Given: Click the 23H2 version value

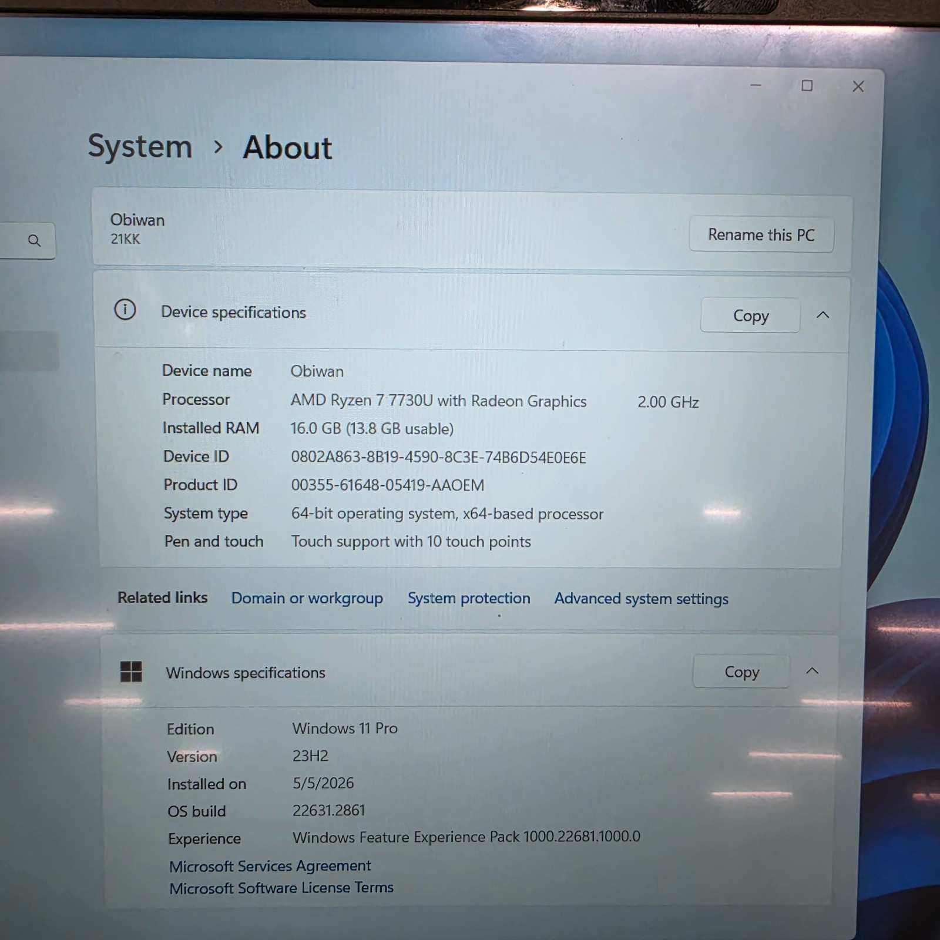Looking at the screenshot, I should (x=310, y=756).
